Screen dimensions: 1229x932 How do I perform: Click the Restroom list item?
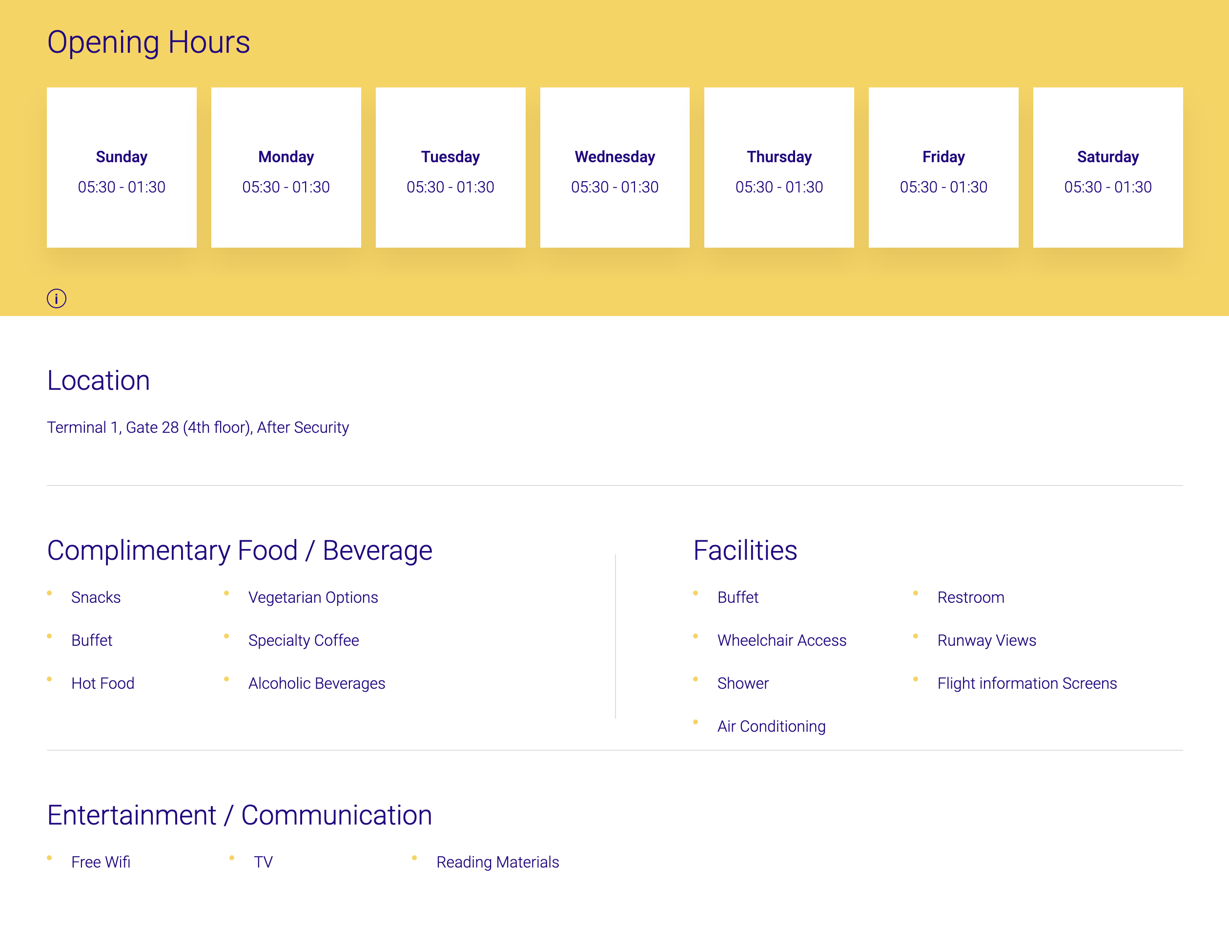coord(971,597)
